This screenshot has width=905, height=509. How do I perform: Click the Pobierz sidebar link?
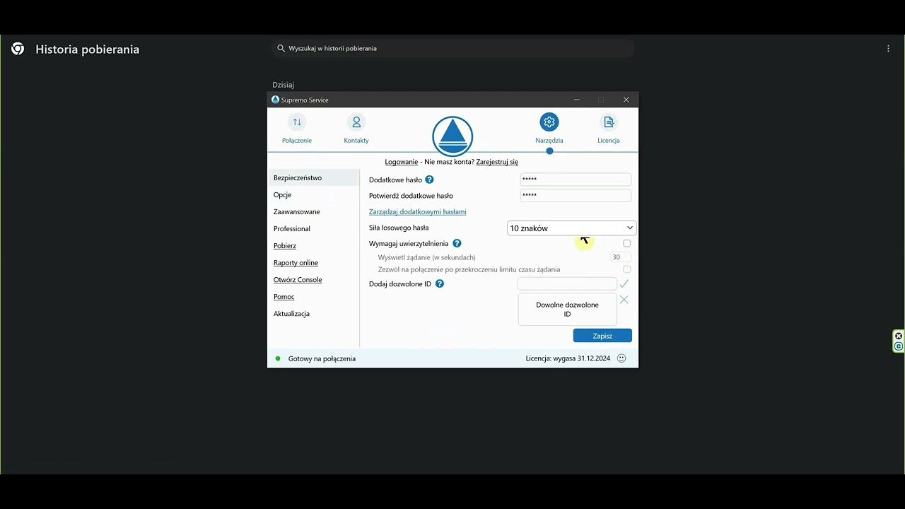285,245
